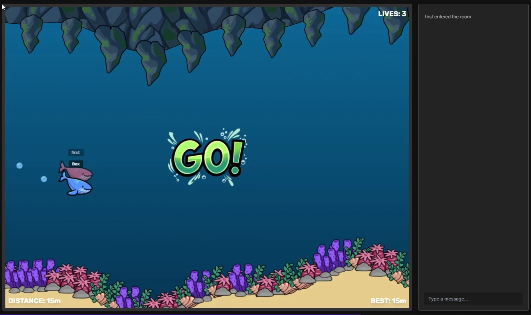Click the "first" player name tag
The height and width of the screenshot is (315, 531).
[76, 153]
